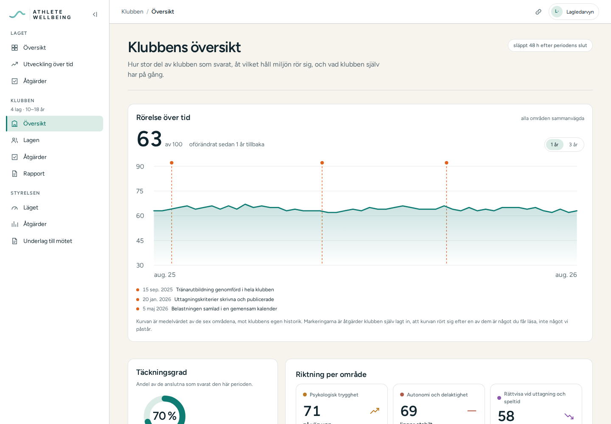Open the Psykologisk trygghet card

(342, 404)
